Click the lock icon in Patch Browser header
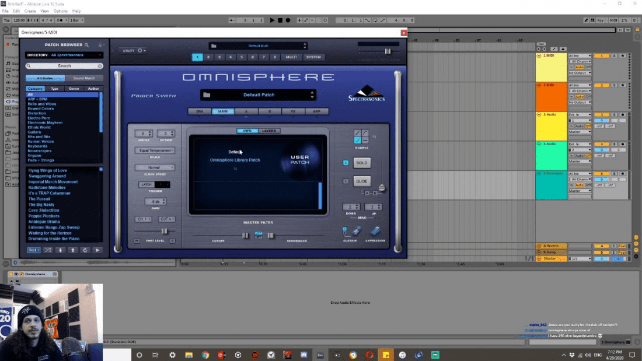Viewport: 642px width, 361px height. point(100,44)
